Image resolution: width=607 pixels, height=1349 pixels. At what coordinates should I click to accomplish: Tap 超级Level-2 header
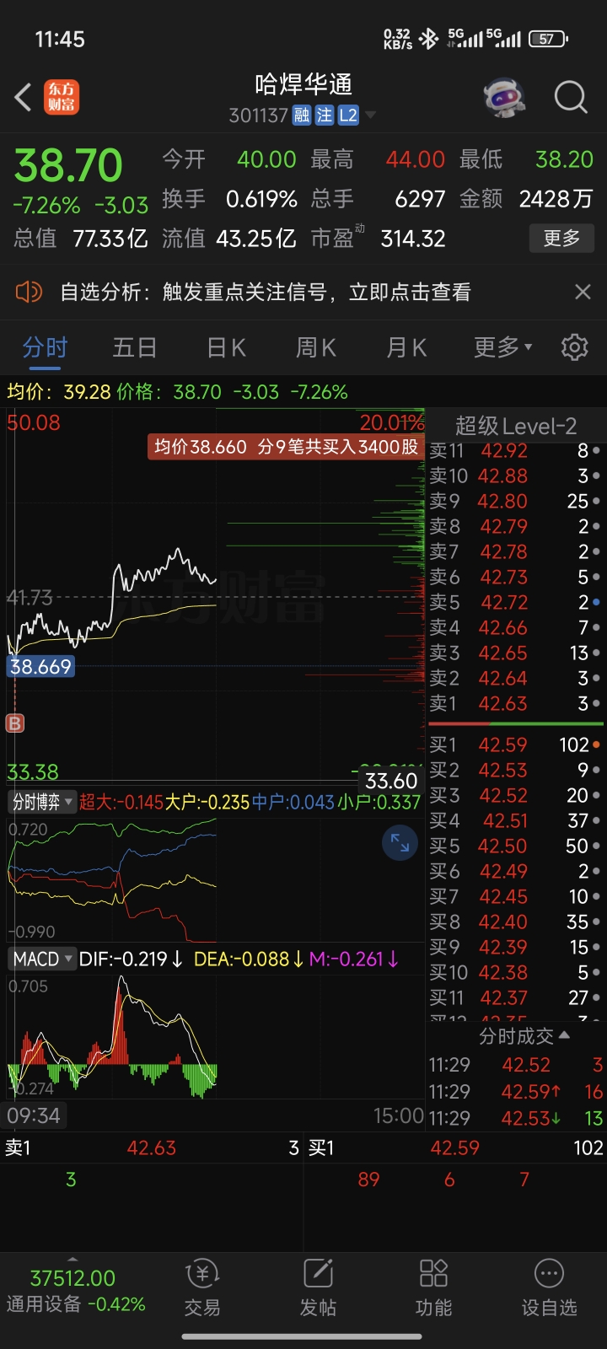coord(516,426)
